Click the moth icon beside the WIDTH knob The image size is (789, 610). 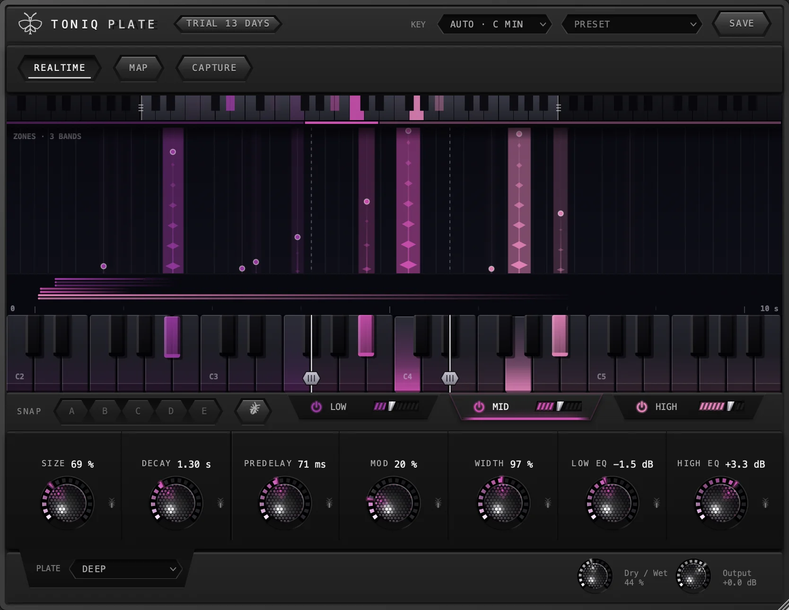coord(548,503)
